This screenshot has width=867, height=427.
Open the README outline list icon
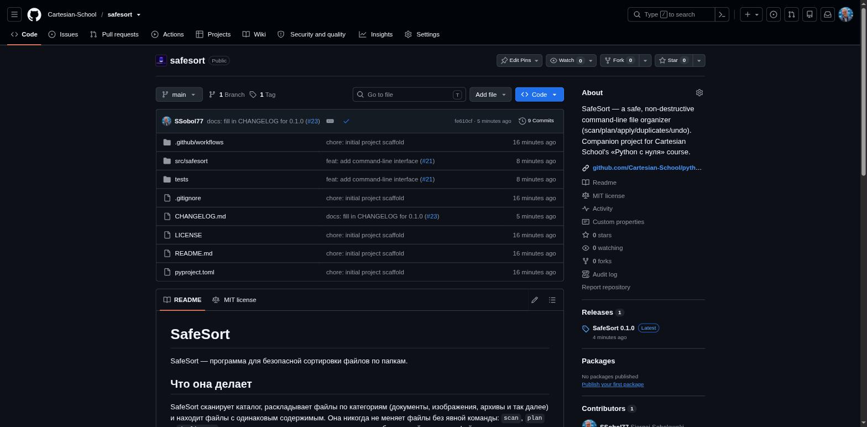click(x=552, y=300)
